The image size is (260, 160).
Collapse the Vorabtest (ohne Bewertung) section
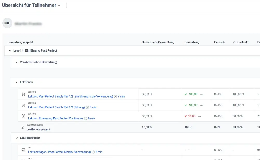coord(17,62)
